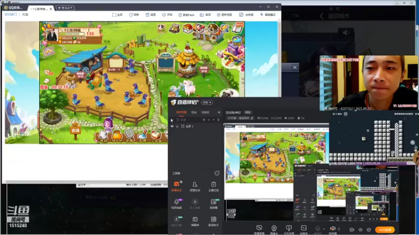Open the danmaku show tool in third row
The height and width of the screenshot is (235, 419).
coord(195,221)
